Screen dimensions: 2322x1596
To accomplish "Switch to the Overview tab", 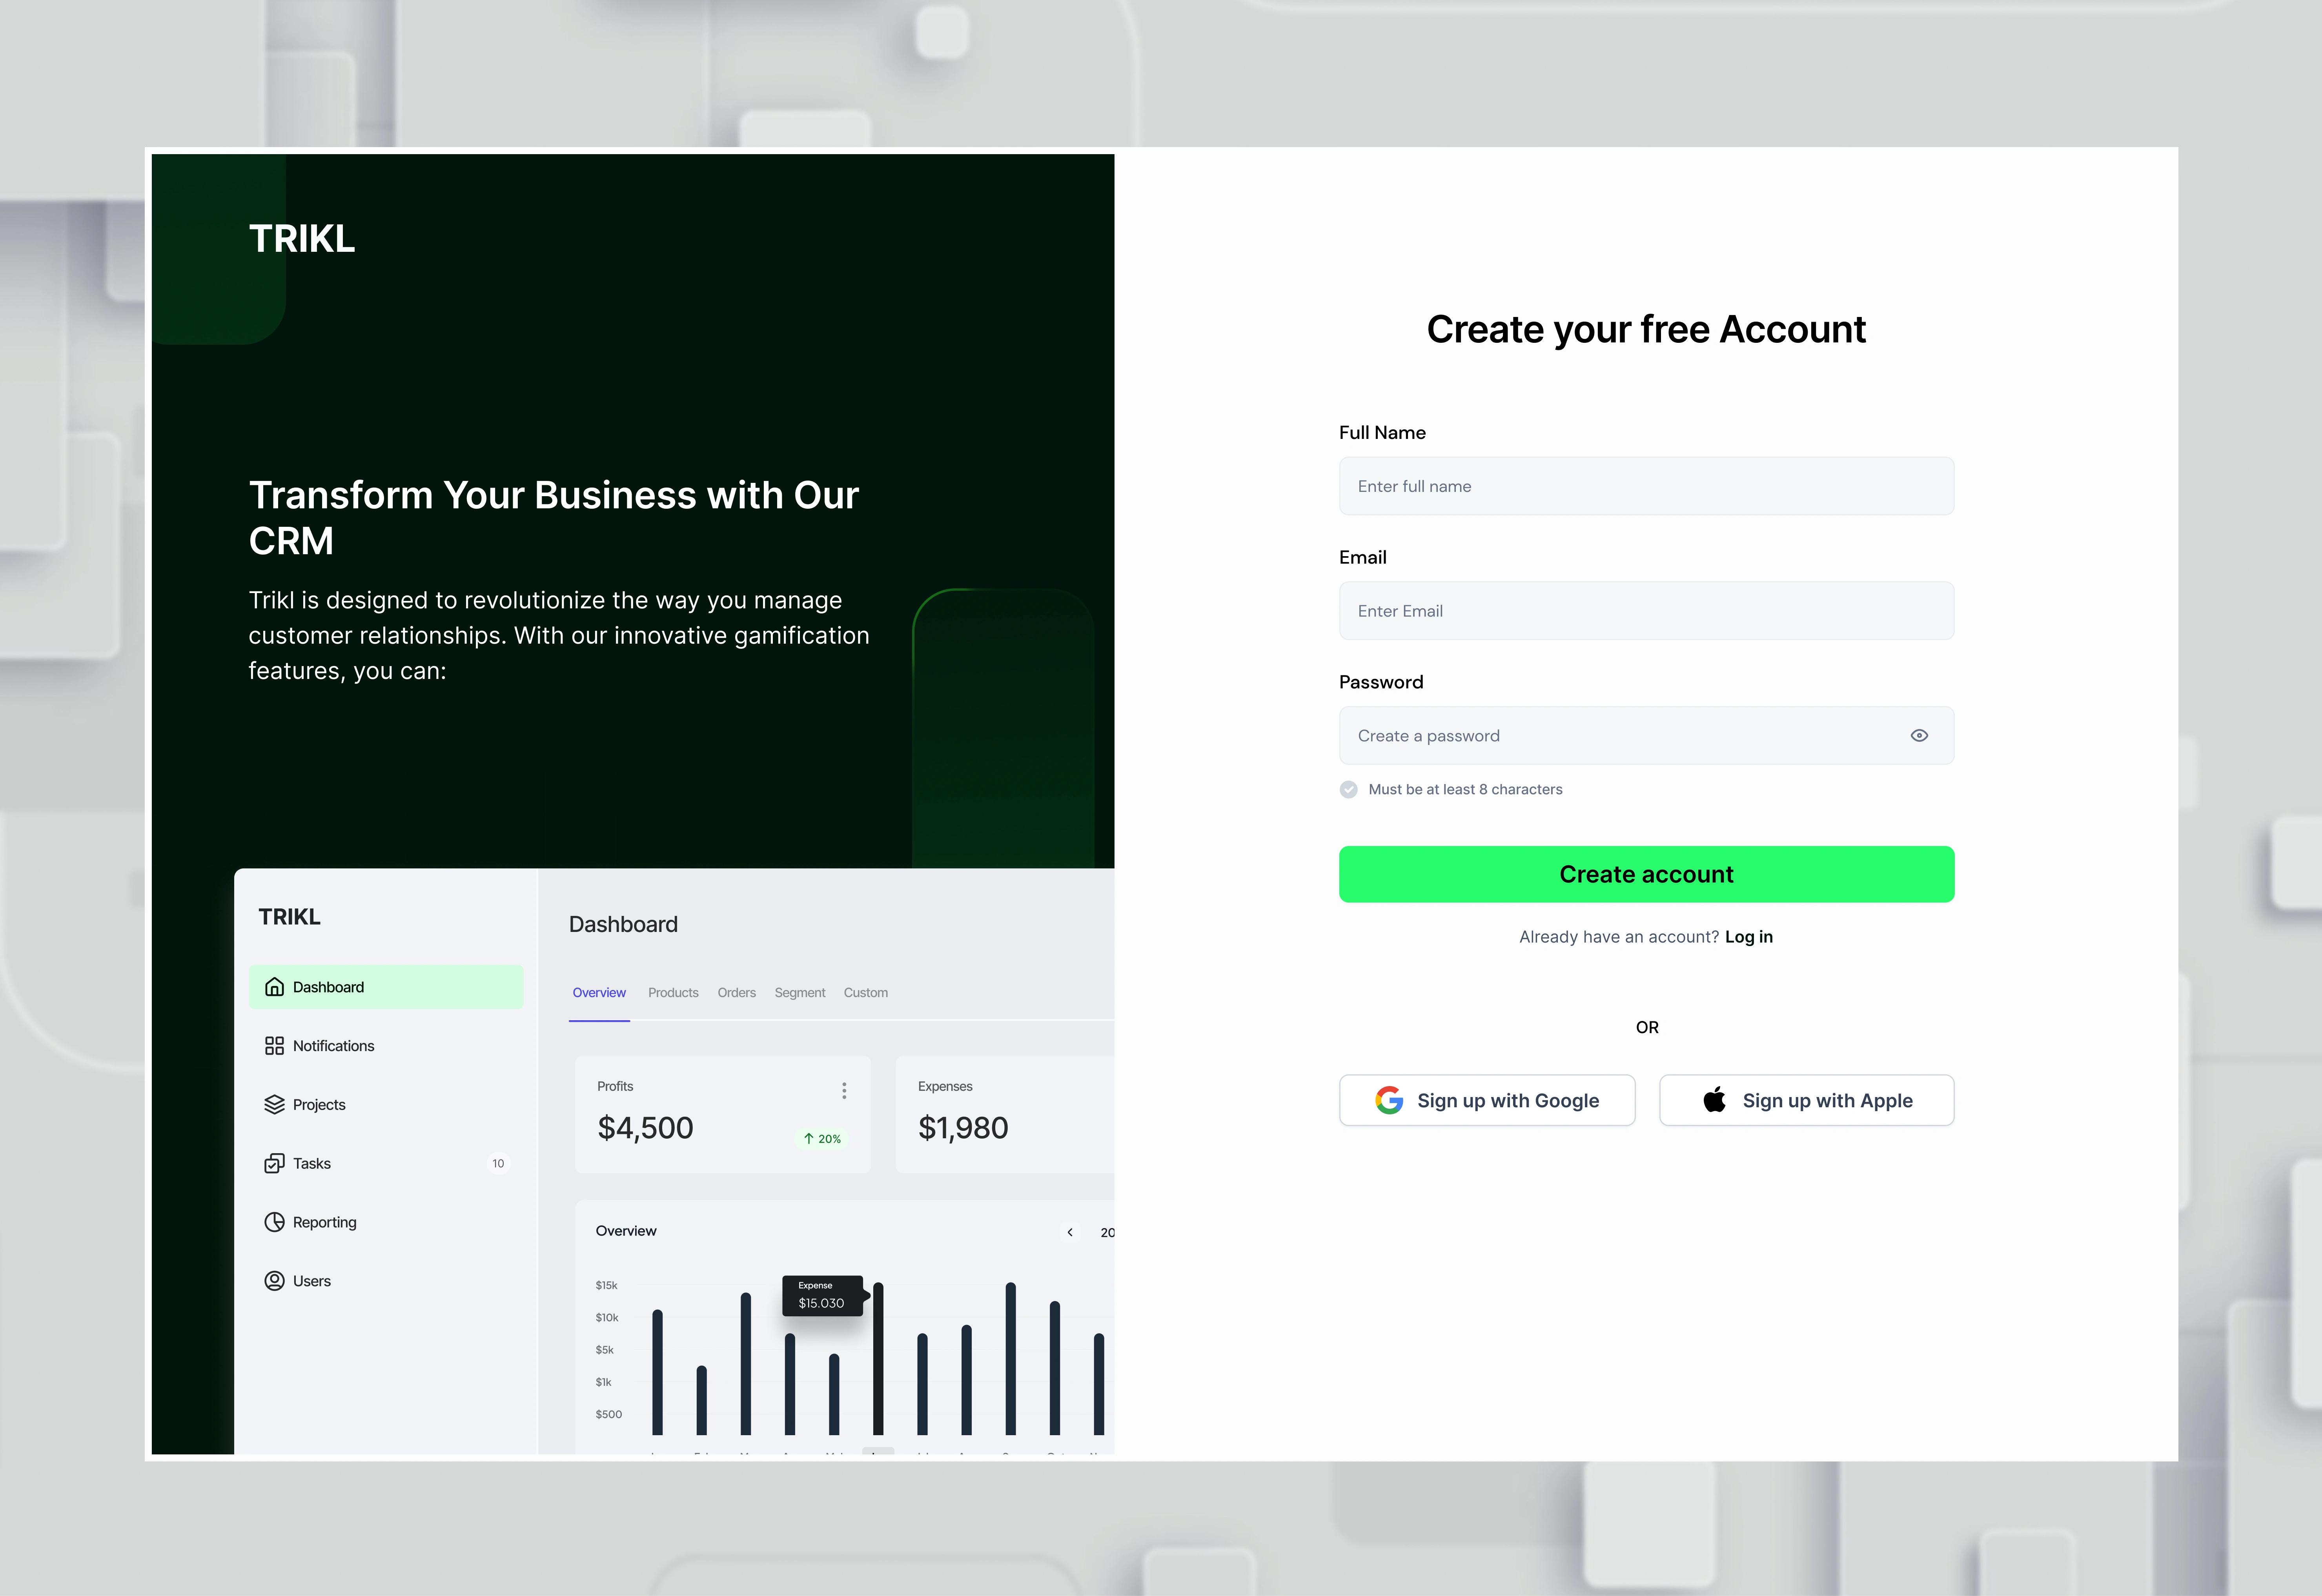I will tap(599, 993).
